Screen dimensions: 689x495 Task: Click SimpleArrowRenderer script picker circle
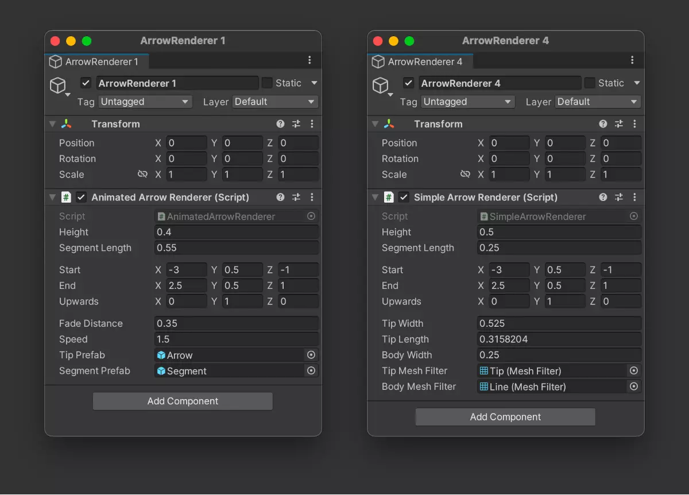point(634,216)
